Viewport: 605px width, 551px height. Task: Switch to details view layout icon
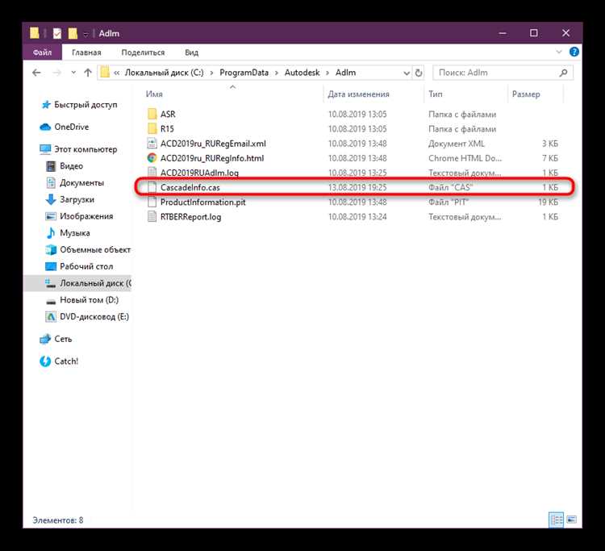pyautogui.click(x=556, y=520)
